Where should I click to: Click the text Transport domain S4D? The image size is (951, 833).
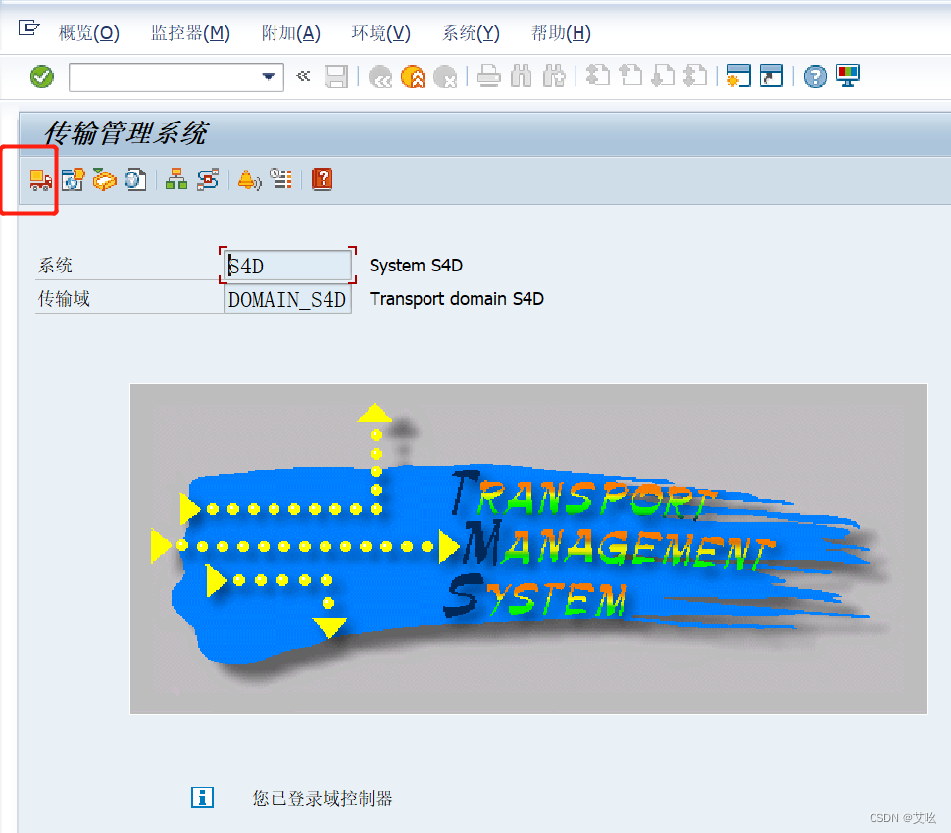coord(457,299)
